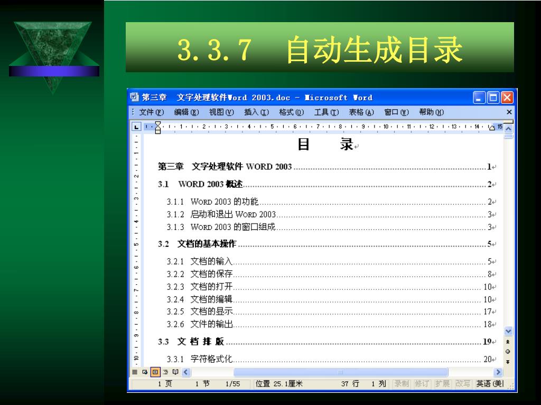The image size is (541, 405).
Task: Close the Microsoft Word window
Action: tap(507, 98)
